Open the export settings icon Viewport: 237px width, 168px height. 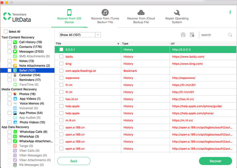(x=192, y=35)
